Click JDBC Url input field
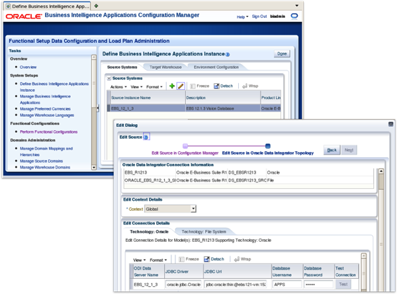Image resolution: width=397 pixels, height=294 pixels. coord(236,284)
